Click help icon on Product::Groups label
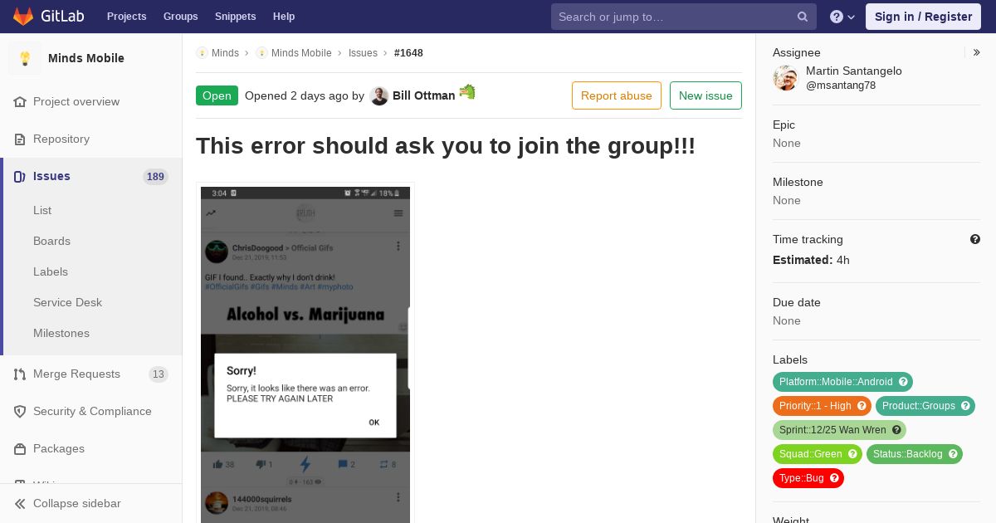 coord(965,406)
